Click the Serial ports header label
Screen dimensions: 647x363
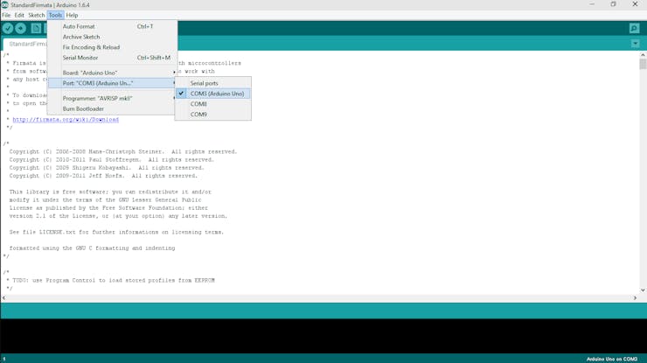[204, 83]
